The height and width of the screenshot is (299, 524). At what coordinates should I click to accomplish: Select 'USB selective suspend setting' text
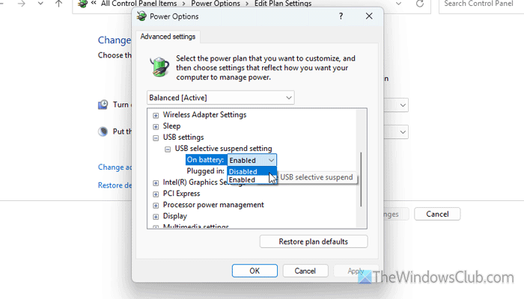point(223,149)
